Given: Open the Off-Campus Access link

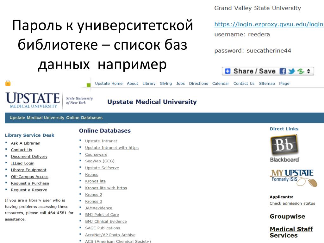Looking at the screenshot, I should click(29, 177).
